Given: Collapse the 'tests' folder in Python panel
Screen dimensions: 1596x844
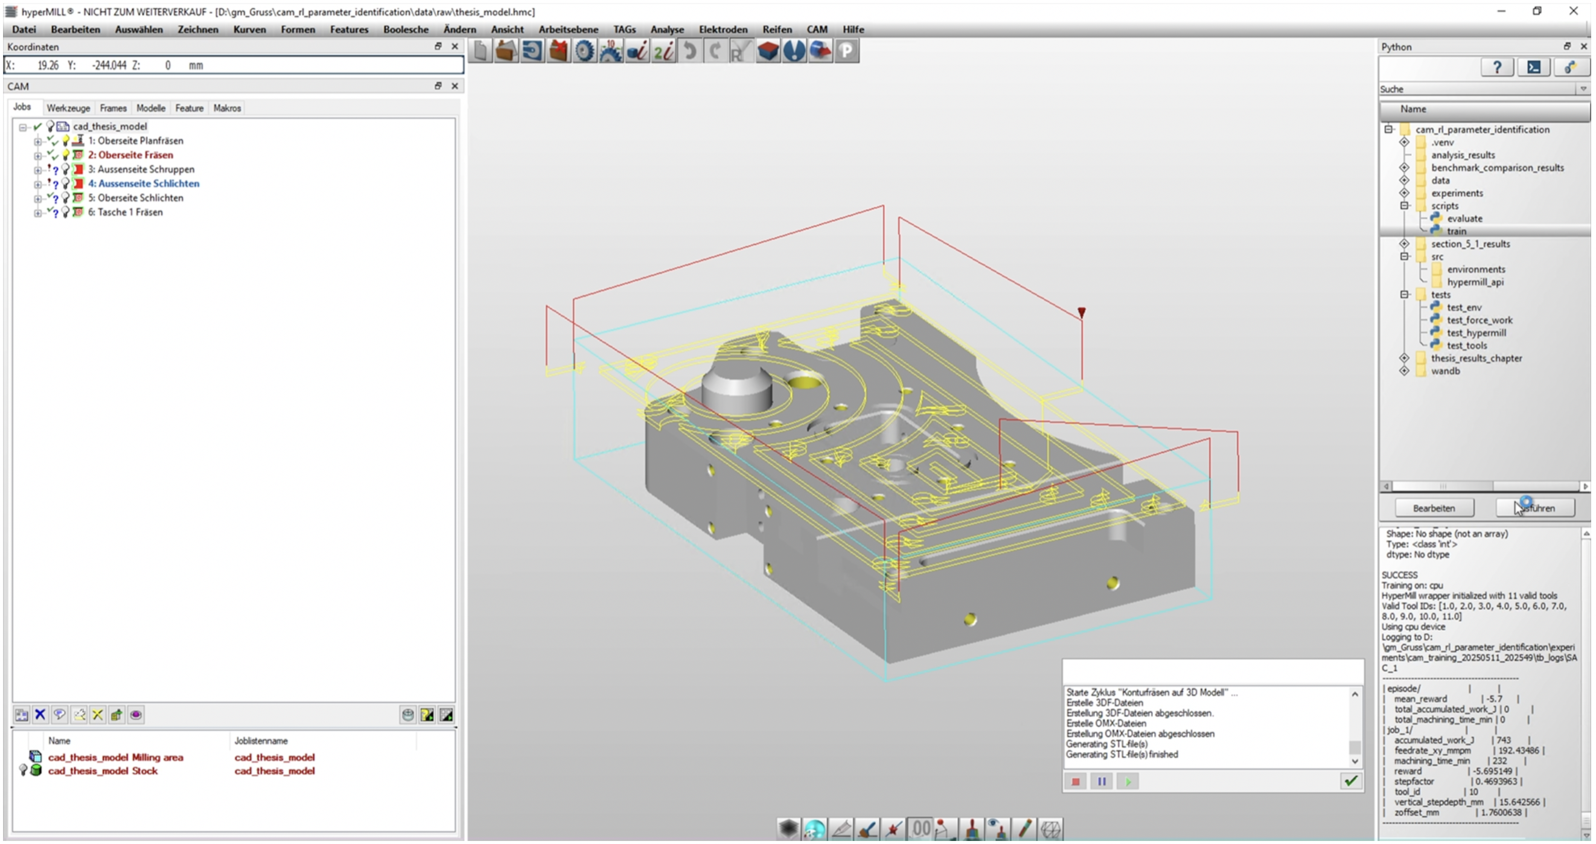Looking at the screenshot, I should (1405, 295).
